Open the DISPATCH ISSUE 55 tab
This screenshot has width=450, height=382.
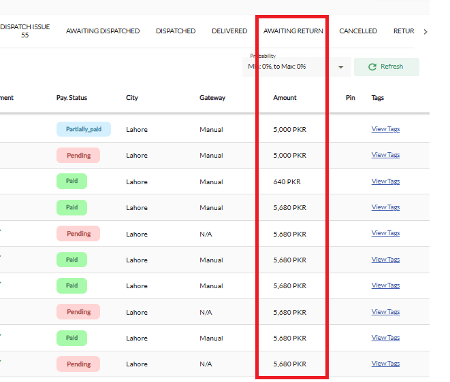pos(25,31)
